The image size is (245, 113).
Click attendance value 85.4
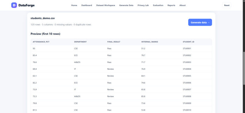tap(35, 55)
